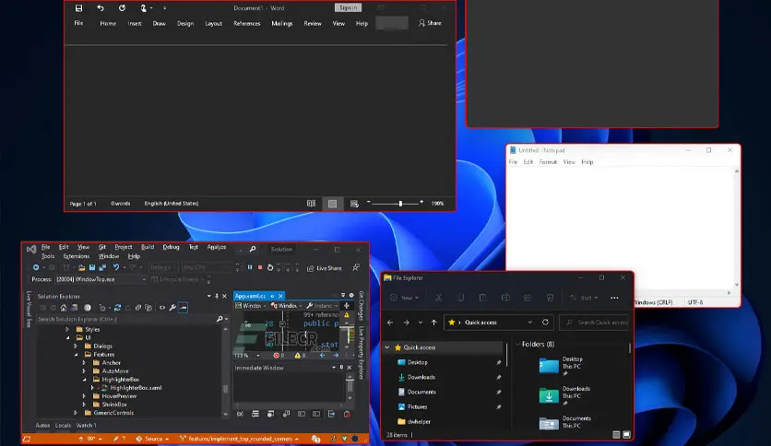The width and height of the screenshot is (771, 446).
Task: Open the Word Mailings tab
Action: tap(282, 23)
